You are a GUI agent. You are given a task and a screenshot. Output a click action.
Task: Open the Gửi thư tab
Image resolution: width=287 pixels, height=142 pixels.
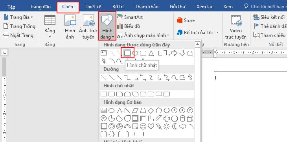[178, 7]
